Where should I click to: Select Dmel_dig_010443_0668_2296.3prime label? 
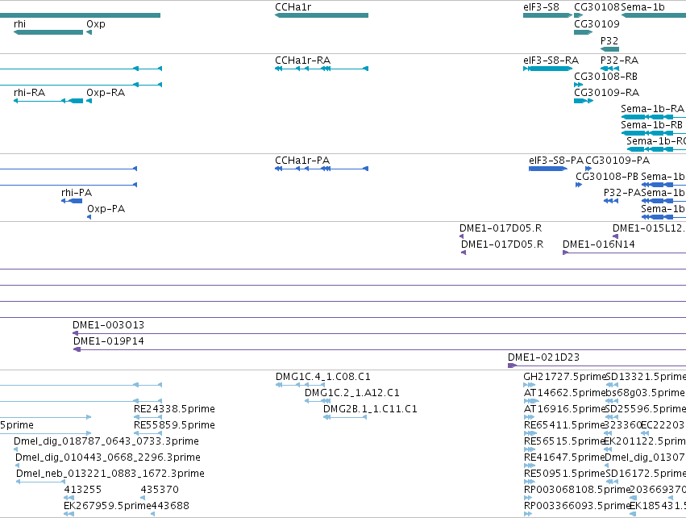click(x=108, y=457)
